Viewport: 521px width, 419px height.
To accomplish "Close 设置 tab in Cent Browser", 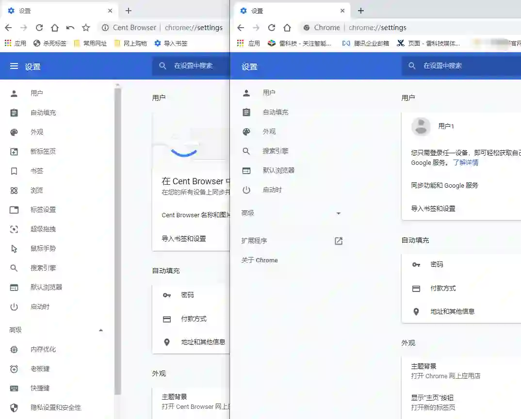I will tap(110, 11).
